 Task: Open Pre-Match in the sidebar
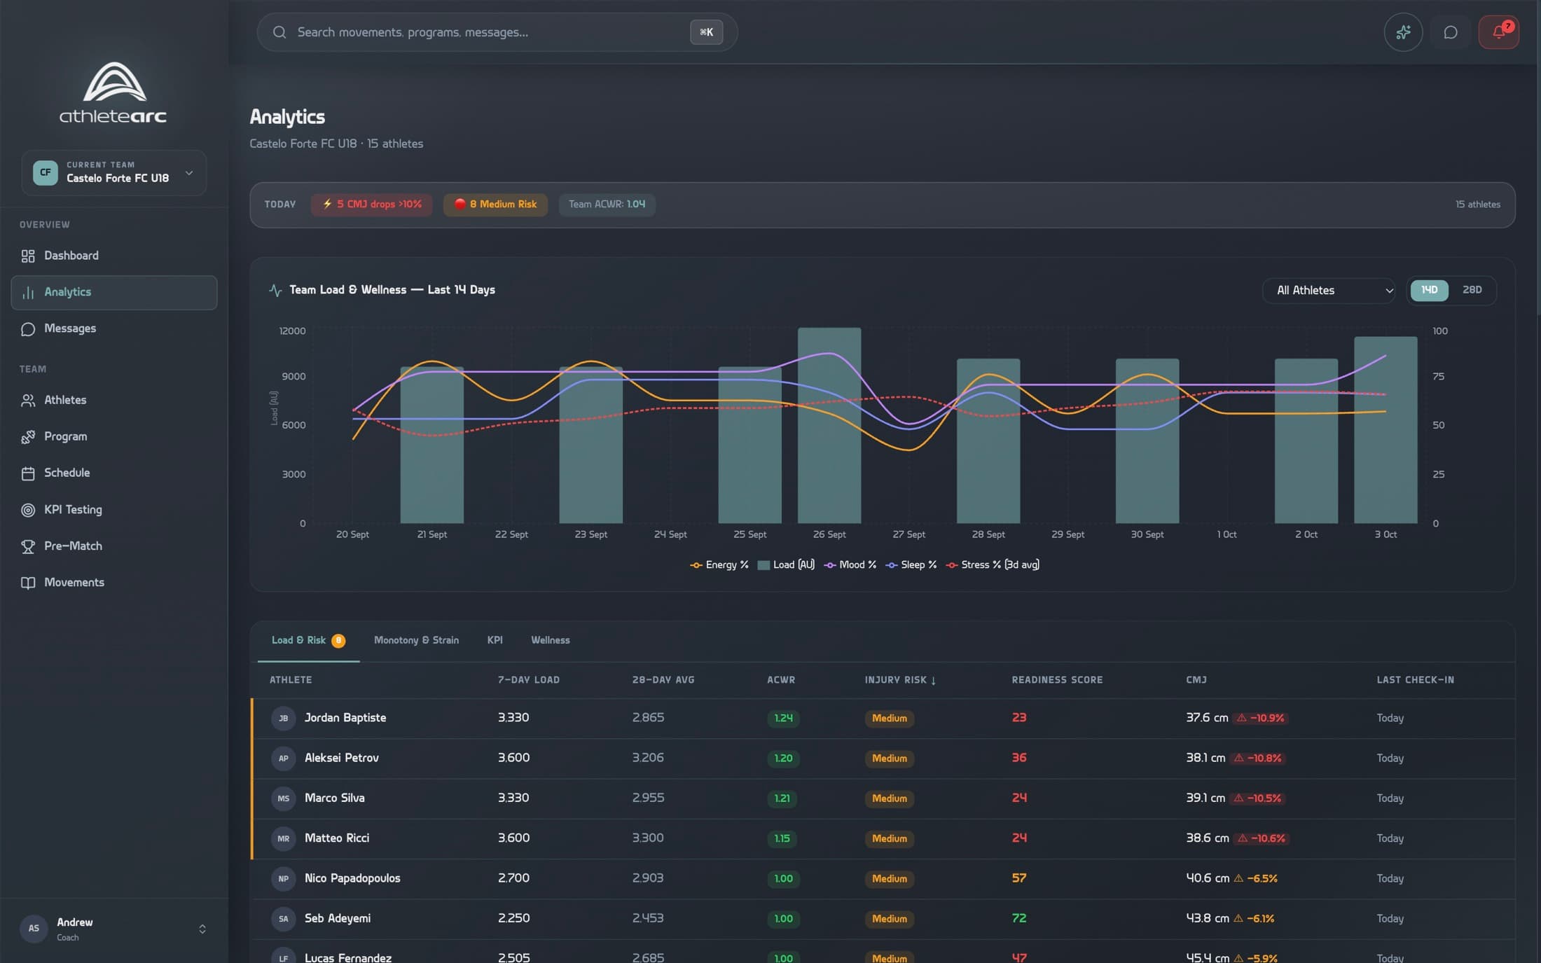click(x=113, y=546)
